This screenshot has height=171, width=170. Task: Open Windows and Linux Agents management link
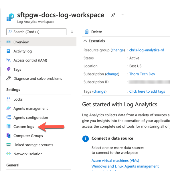click(x=125, y=166)
